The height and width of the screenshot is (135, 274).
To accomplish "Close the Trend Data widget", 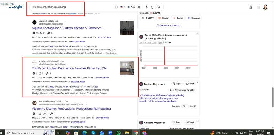I will (x=197, y=34).
